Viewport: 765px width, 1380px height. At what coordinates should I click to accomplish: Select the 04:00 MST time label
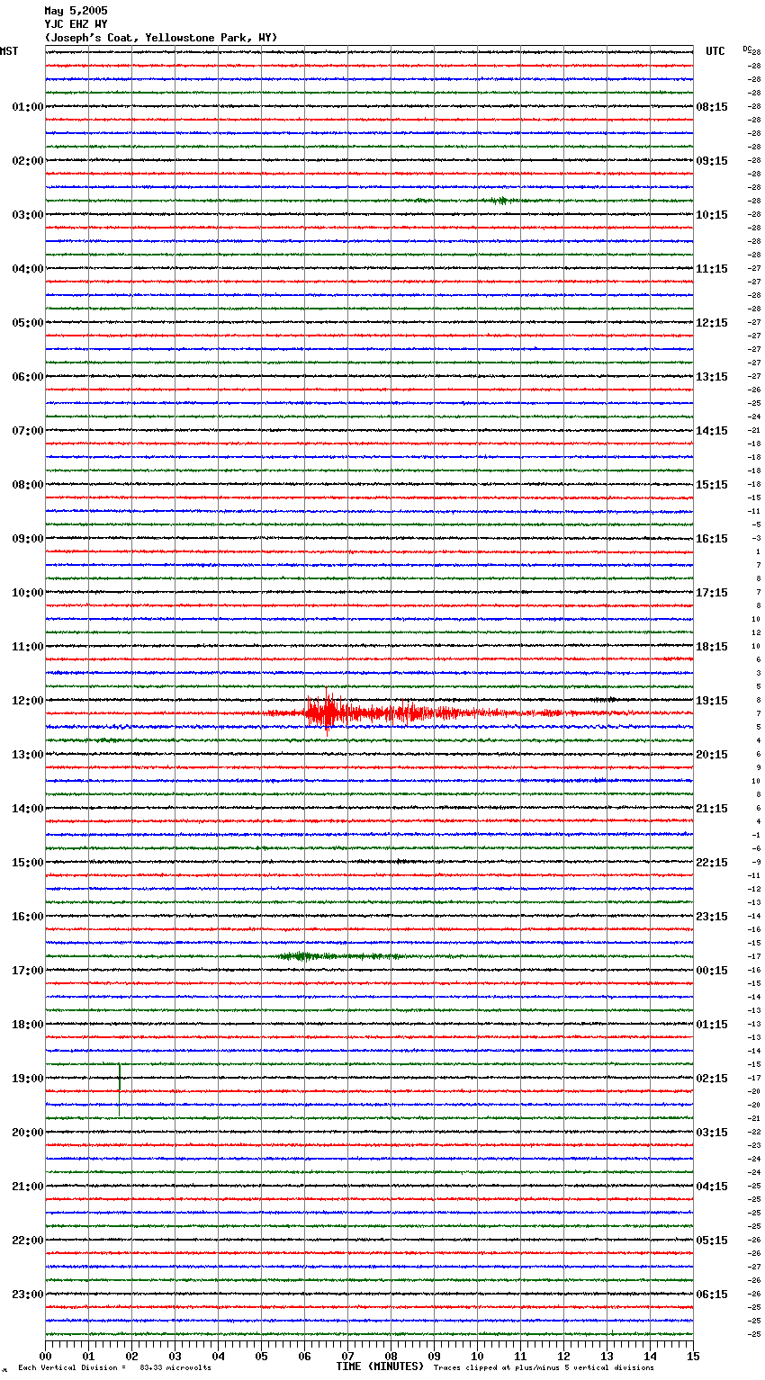coord(28,269)
